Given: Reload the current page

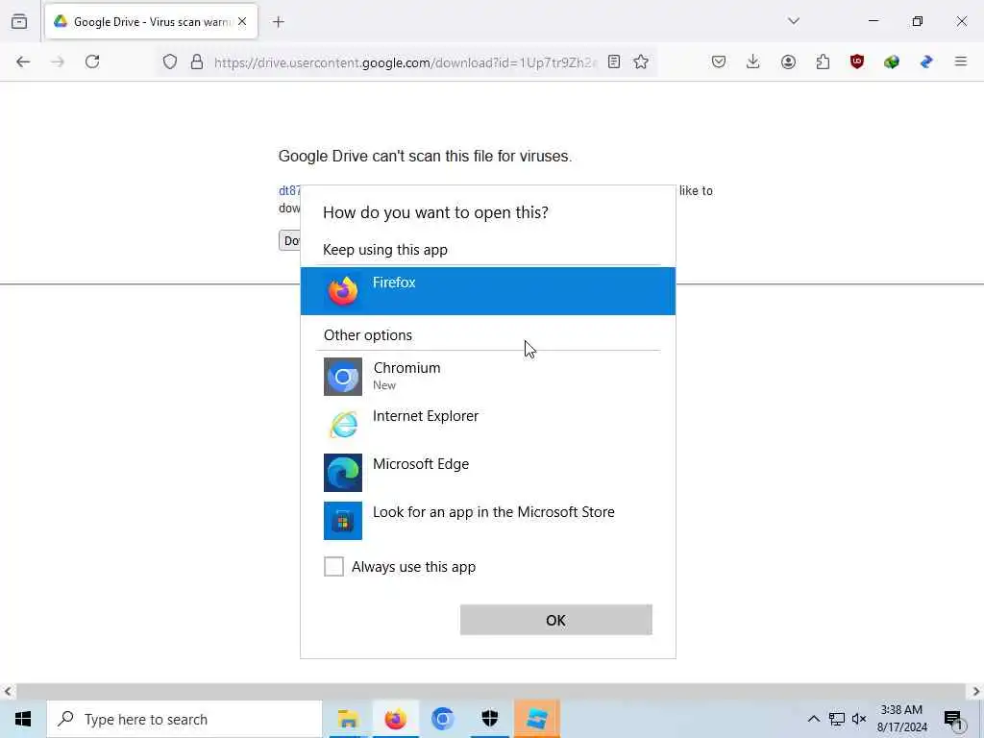Looking at the screenshot, I should click(x=92, y=61).
